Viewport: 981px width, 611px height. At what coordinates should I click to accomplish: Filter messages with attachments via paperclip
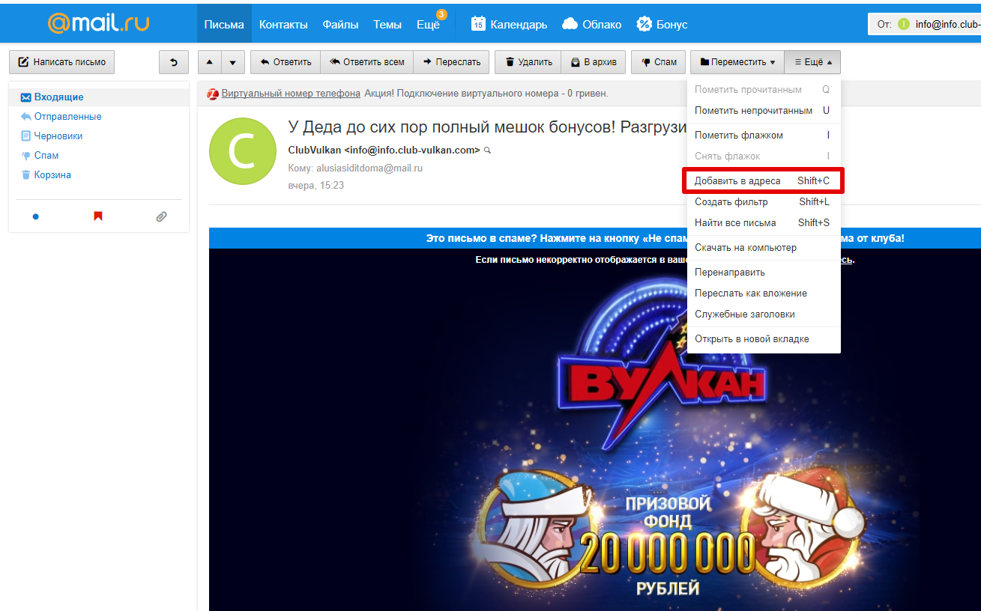click(x=161, y=216)
